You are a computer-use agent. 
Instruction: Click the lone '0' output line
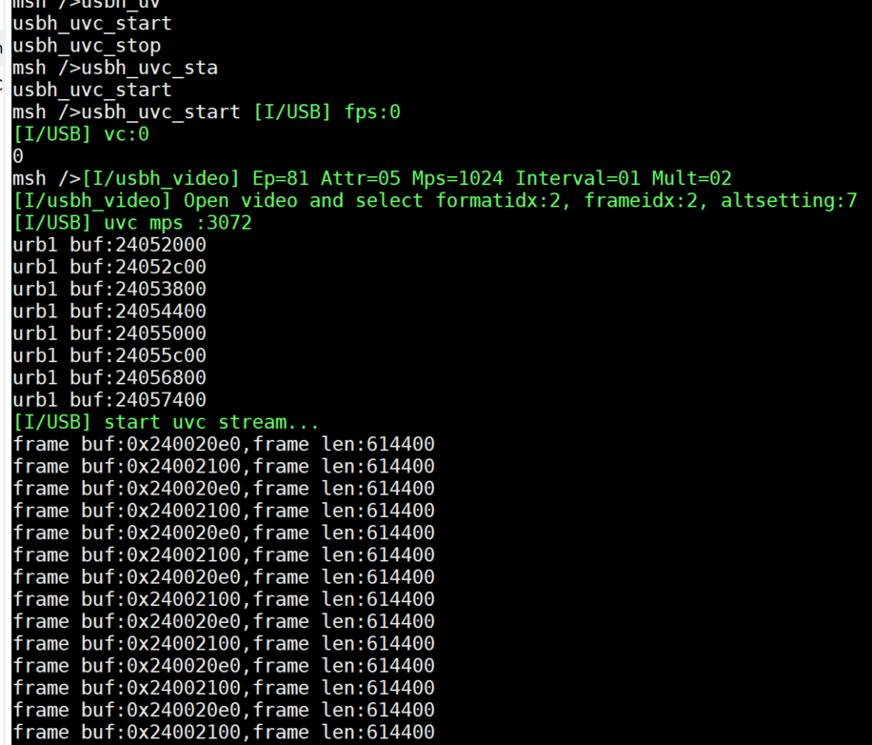(18, 156)
